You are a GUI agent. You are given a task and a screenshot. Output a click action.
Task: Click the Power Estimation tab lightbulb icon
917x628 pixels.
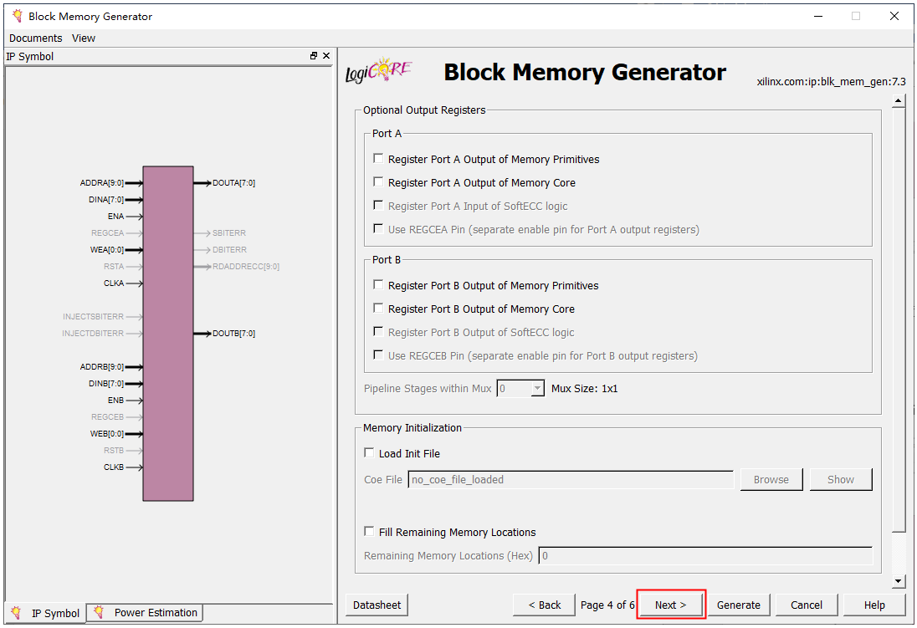pos(100,613)
